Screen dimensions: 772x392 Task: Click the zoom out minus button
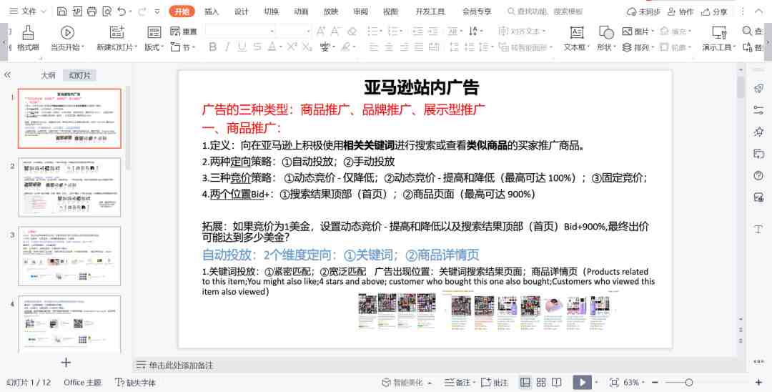pyautogui.click(x=655, y=382)
